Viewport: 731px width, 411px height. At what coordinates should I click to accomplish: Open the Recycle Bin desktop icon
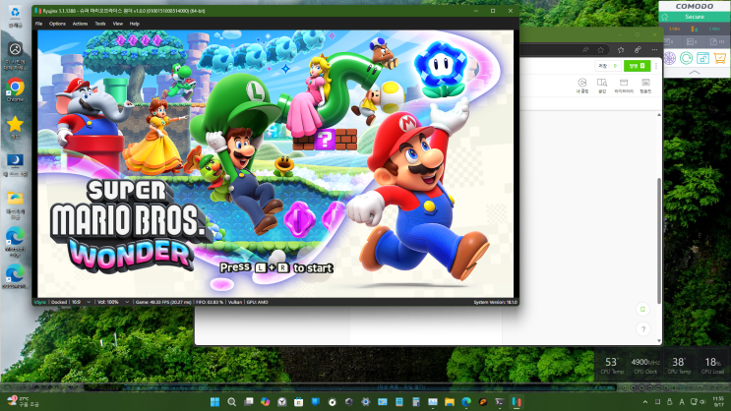[15, 17]
